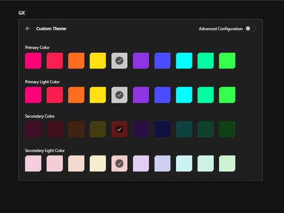
Task: Choose the blue Primary Light Color swatch
Action: pos(163,95)
